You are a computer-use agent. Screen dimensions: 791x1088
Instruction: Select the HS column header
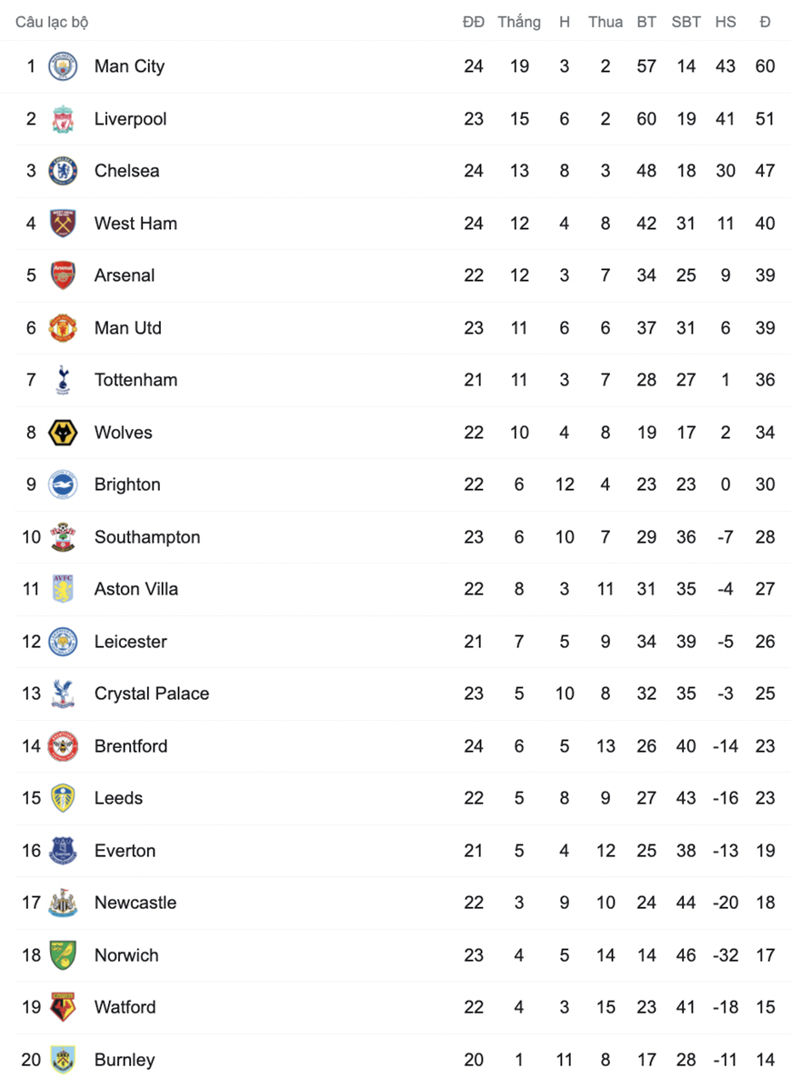(726, 22)
